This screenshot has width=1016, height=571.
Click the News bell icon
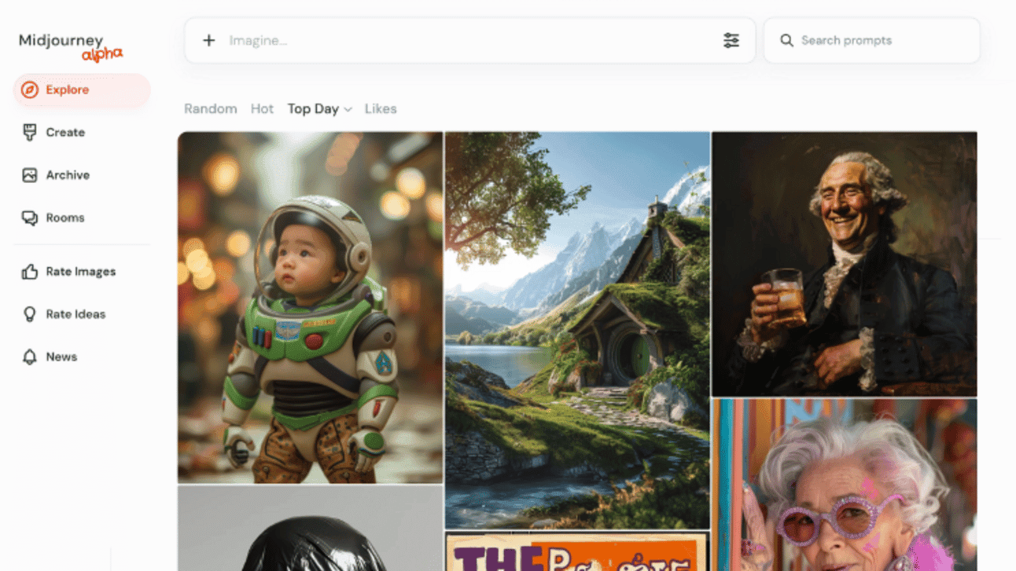(x=30, y=357)
